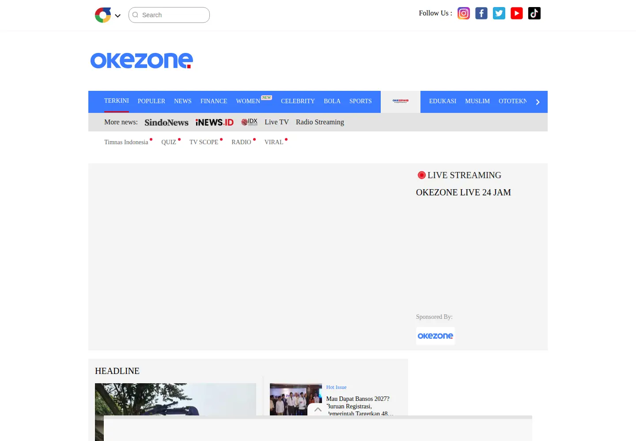
Task: Open the QUIZ topic link
Action: coord(169,142)
